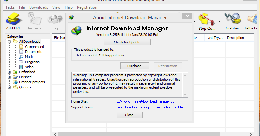The height and width of the screenshot is (136, 260).
Task: Click the download list horizontal scrollbar thumb
Action: coord(139,134)
